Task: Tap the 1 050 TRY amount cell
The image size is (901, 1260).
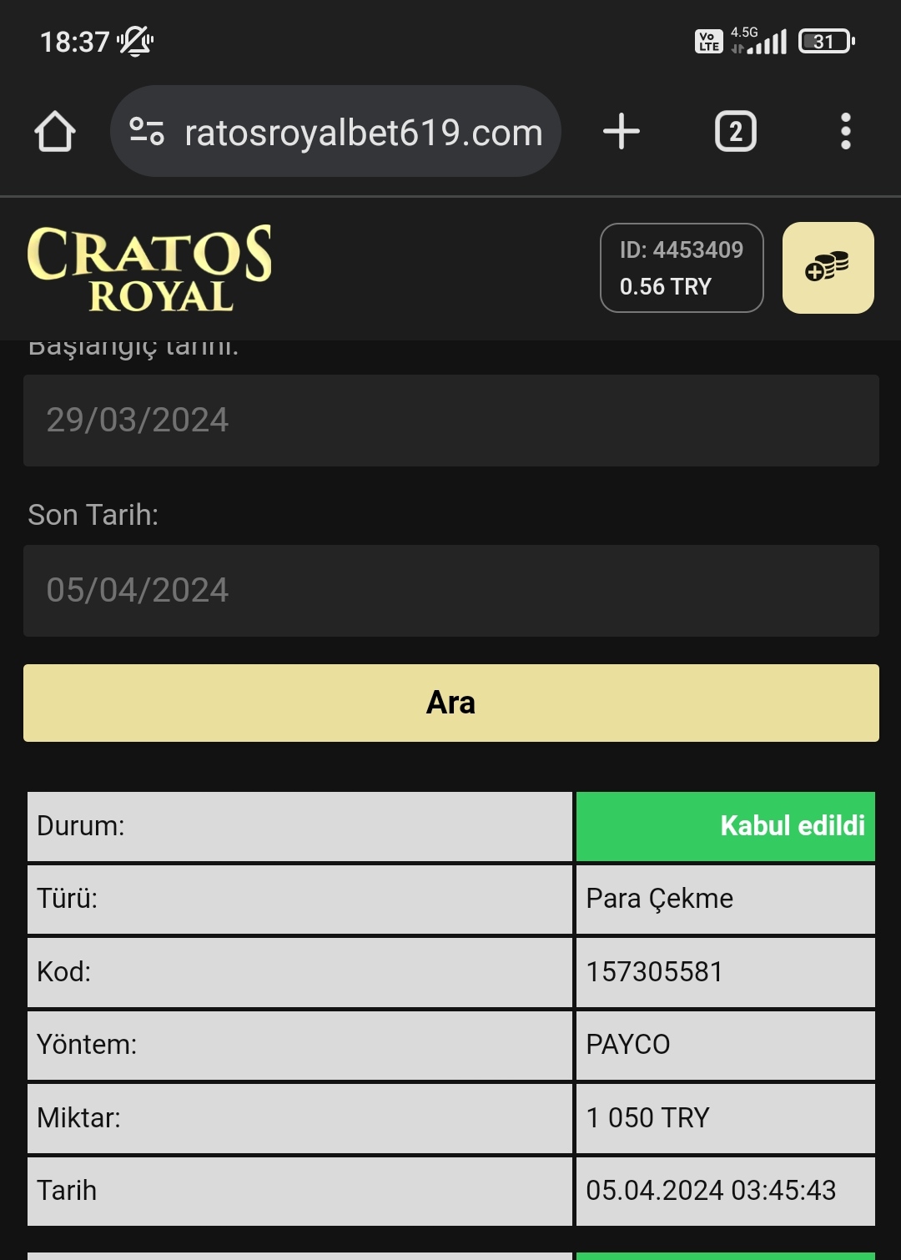Action: [x=725, y=1118]
